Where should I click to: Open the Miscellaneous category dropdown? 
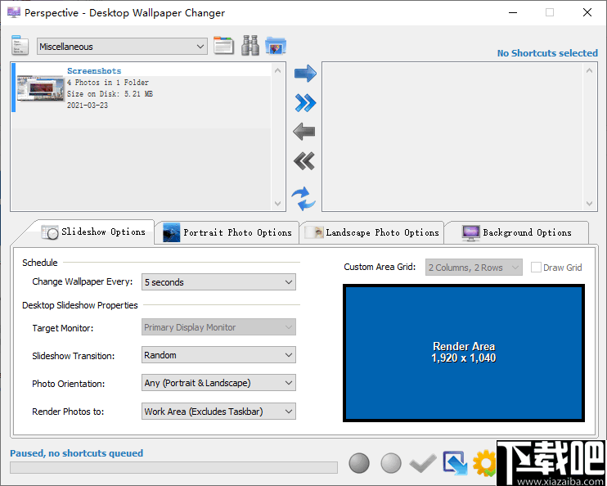tap(122, 47)
